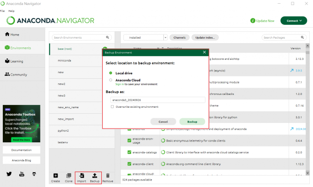Open the Twitter link icon
Image resolution: width=313 pixels, height=187 pixels.
click(9, 174)
